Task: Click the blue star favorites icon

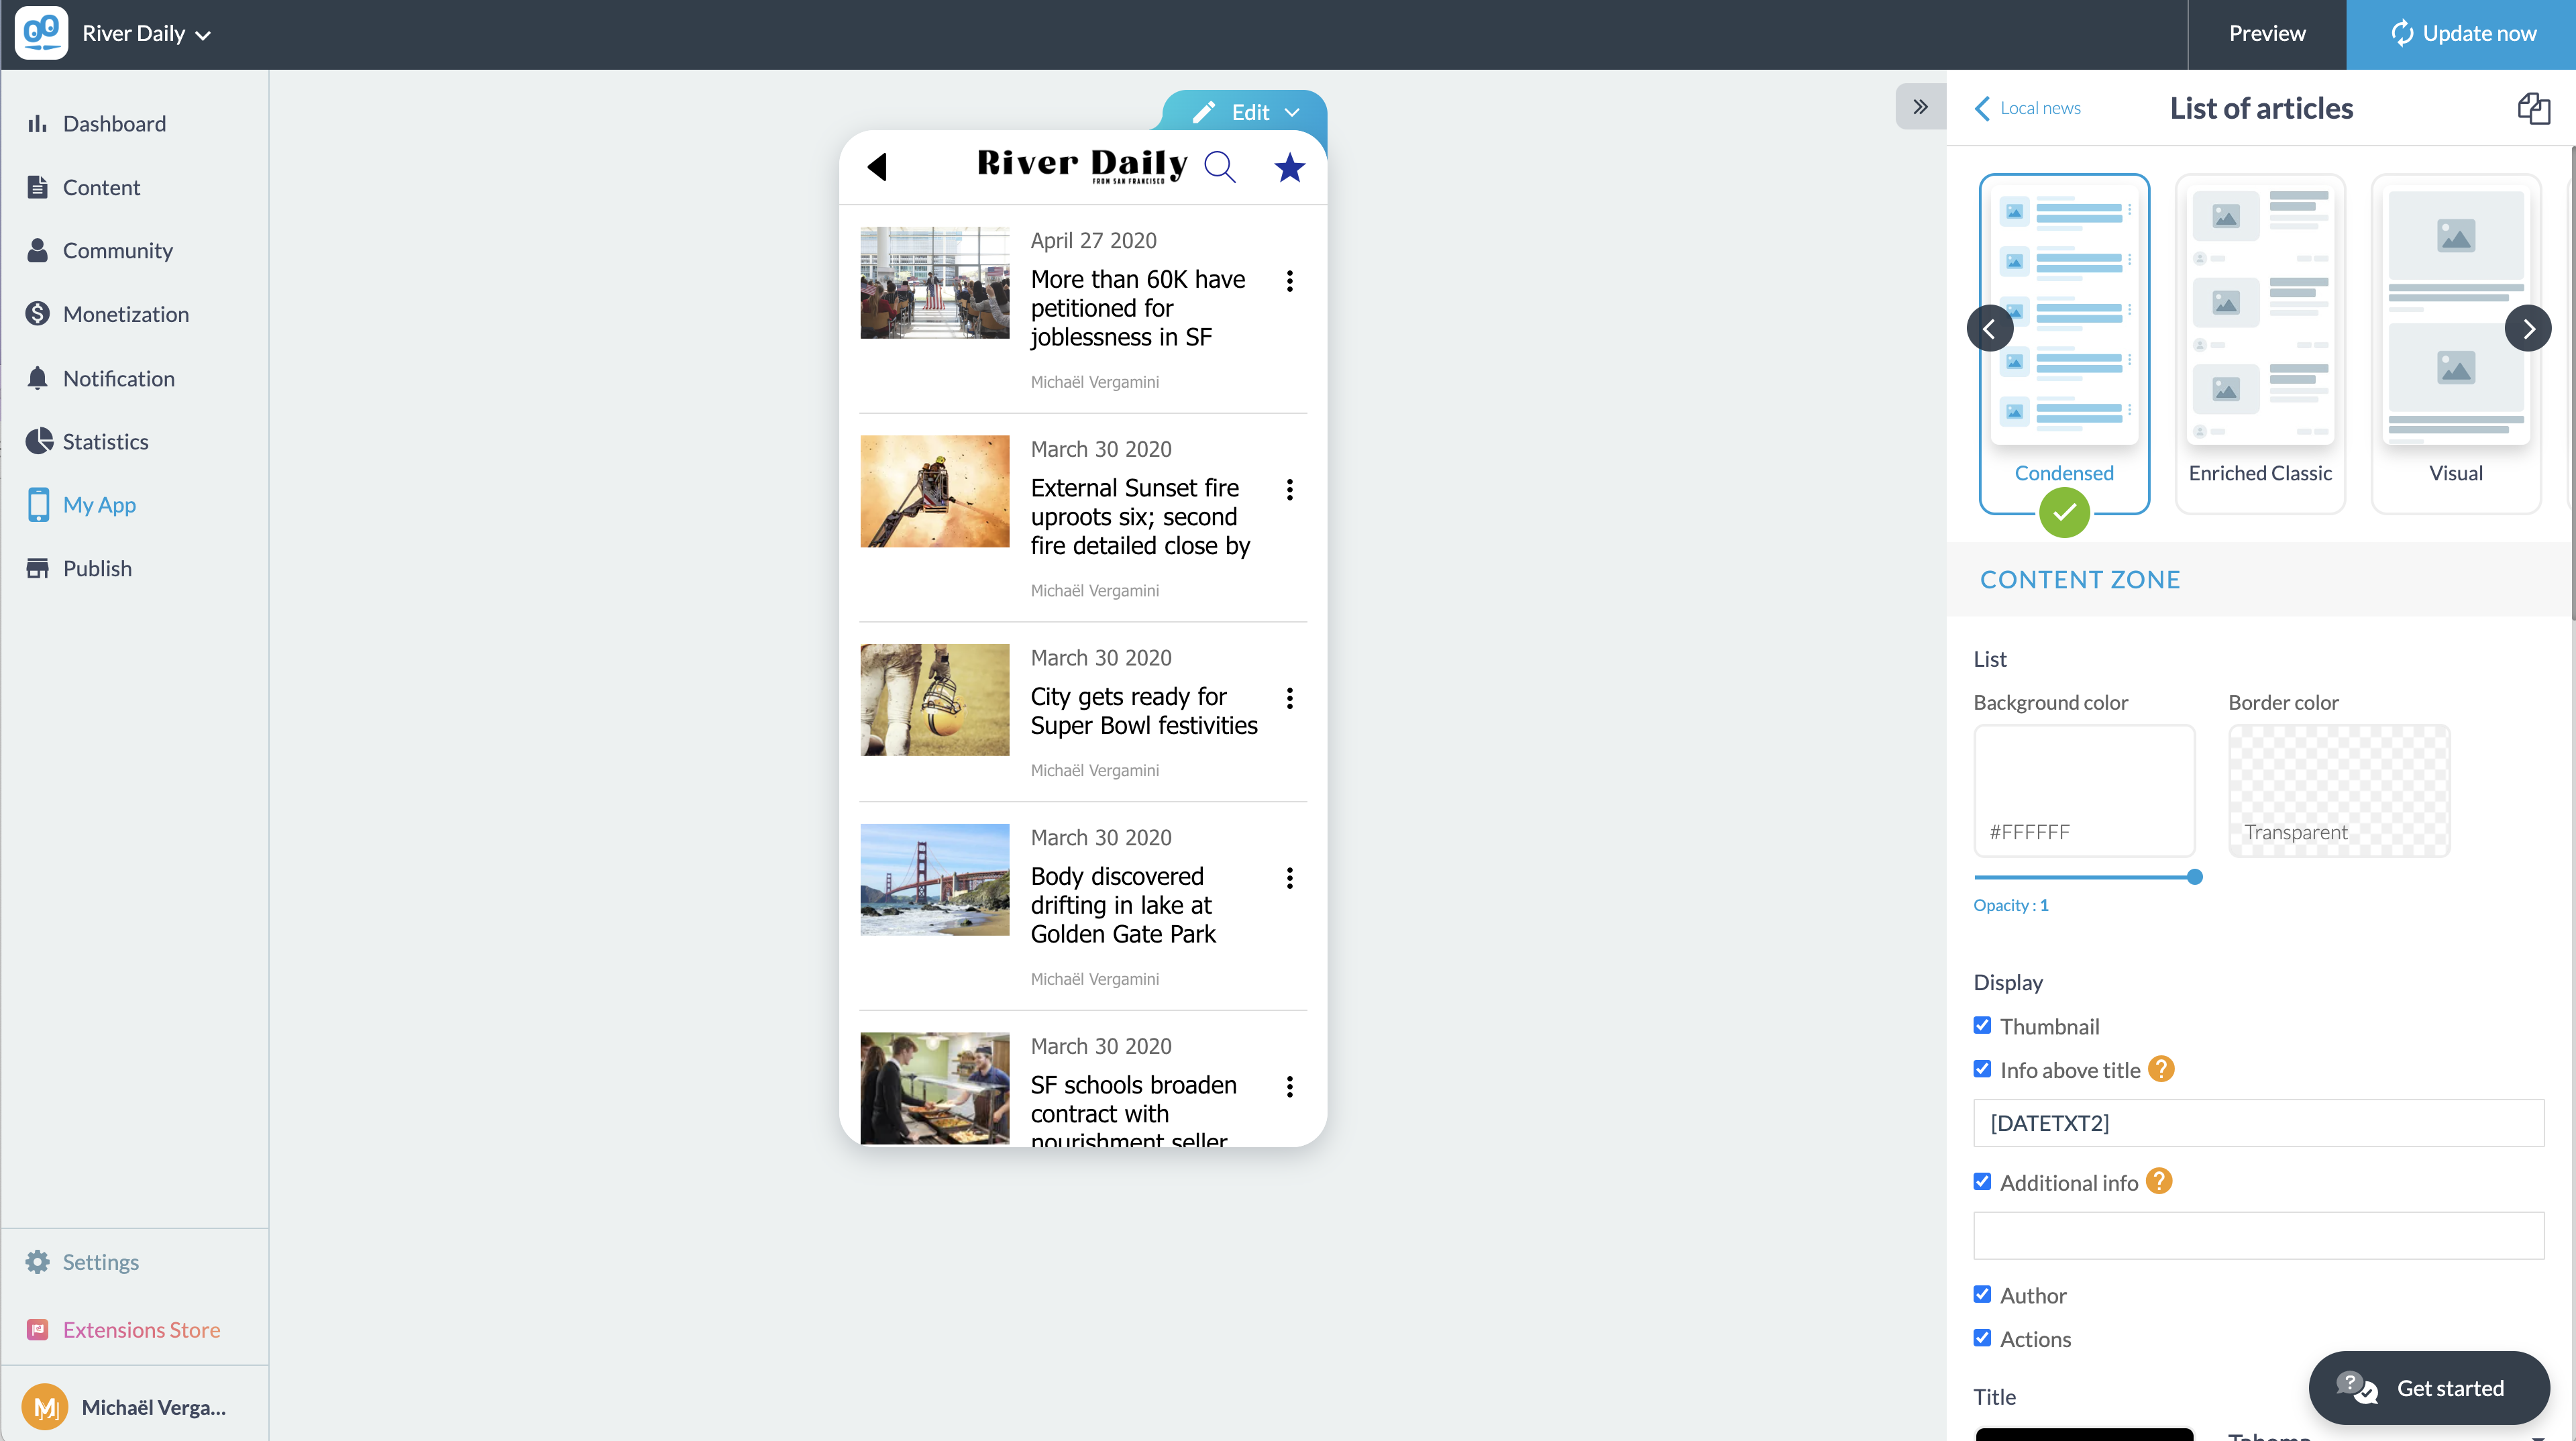Action: coord(1289,167)
